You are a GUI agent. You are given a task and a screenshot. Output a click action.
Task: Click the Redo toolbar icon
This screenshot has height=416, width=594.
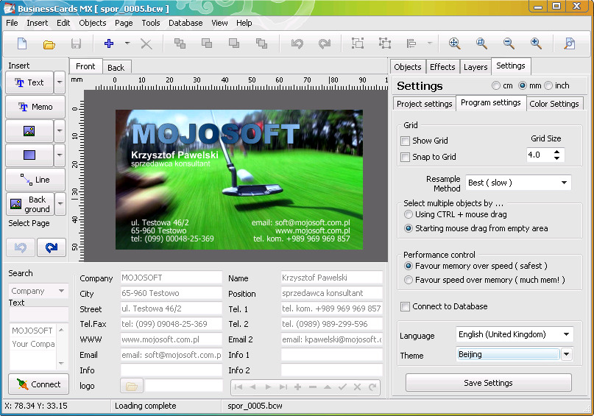coord(325,43)
